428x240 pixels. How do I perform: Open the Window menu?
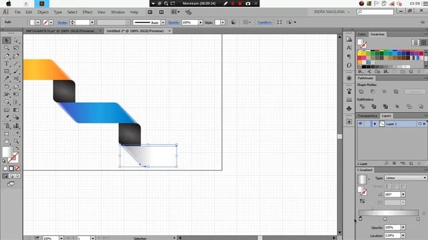pos(118,12)
